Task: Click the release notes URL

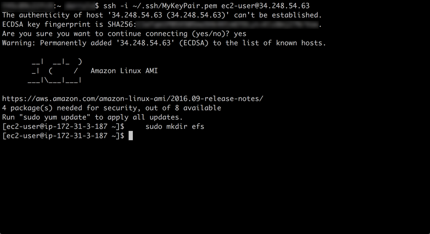Action: tap(132, 99)
